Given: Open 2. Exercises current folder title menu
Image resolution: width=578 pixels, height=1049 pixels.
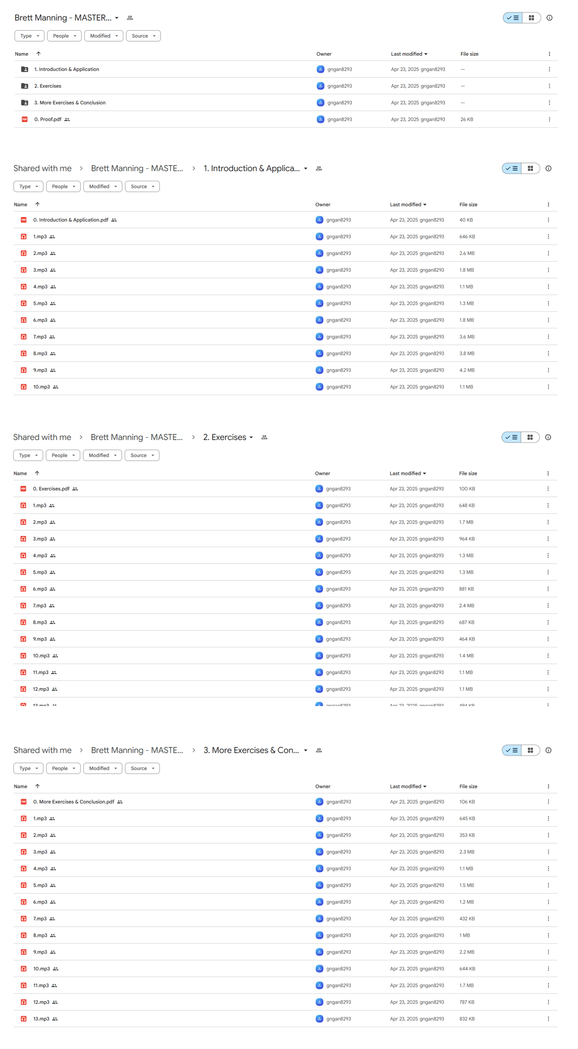Looking at the screenshot, I should click(x=228, y=437).
